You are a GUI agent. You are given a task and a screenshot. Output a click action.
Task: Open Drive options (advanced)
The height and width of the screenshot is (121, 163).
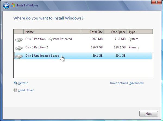(127, 83)
